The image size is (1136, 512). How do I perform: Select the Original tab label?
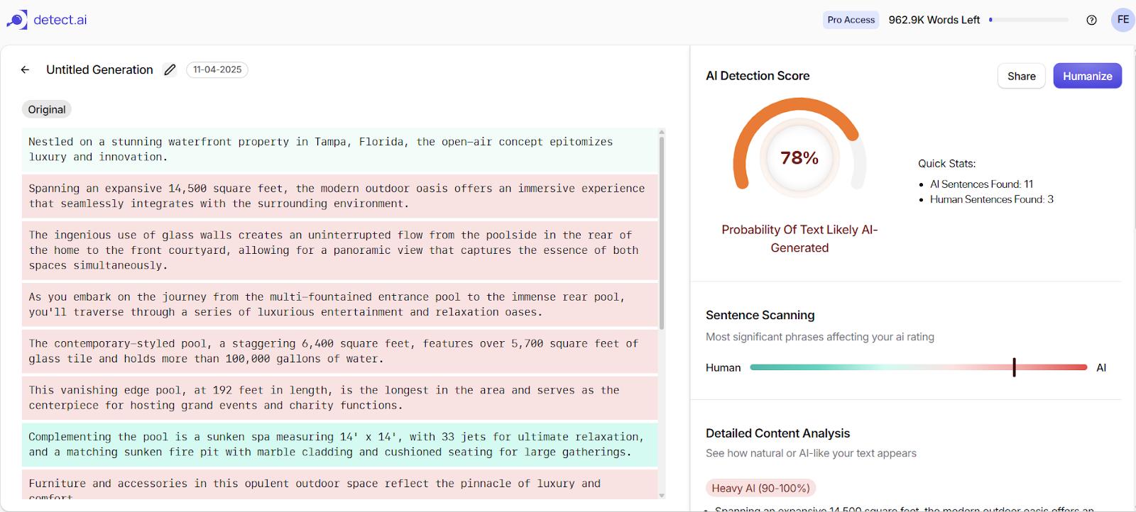point(47,109)
